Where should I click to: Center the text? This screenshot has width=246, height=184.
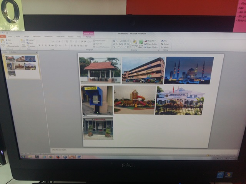(x=75, y=46)
